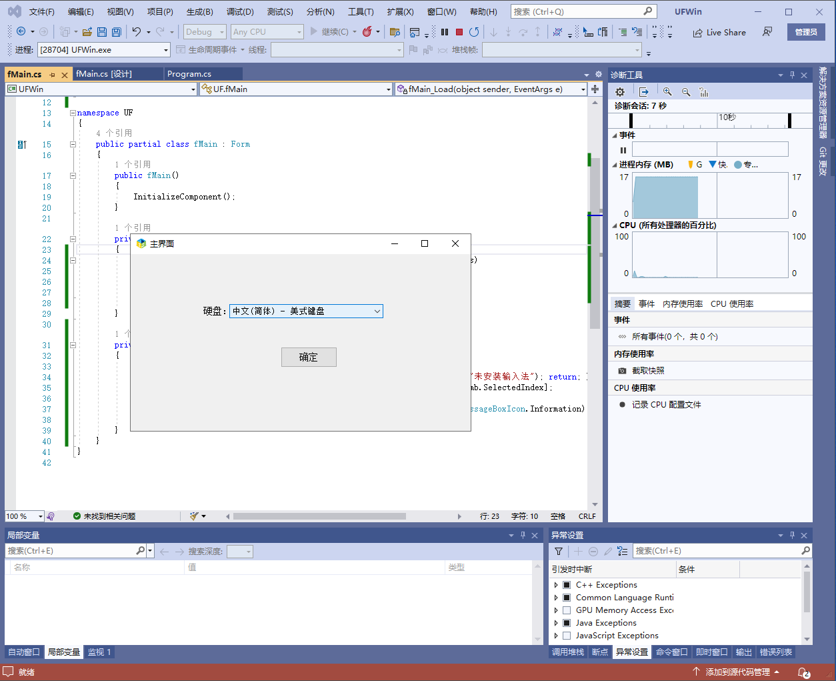This screenshot has width=836, height=681.
Task: Click the Live Share button
Action: [719, 32]
